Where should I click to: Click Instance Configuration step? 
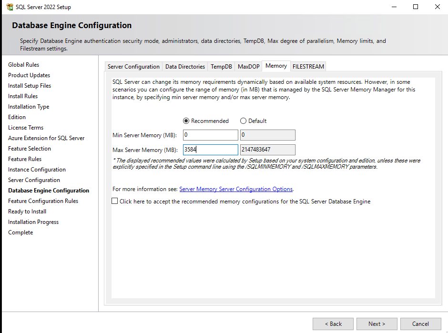(37, 170)
